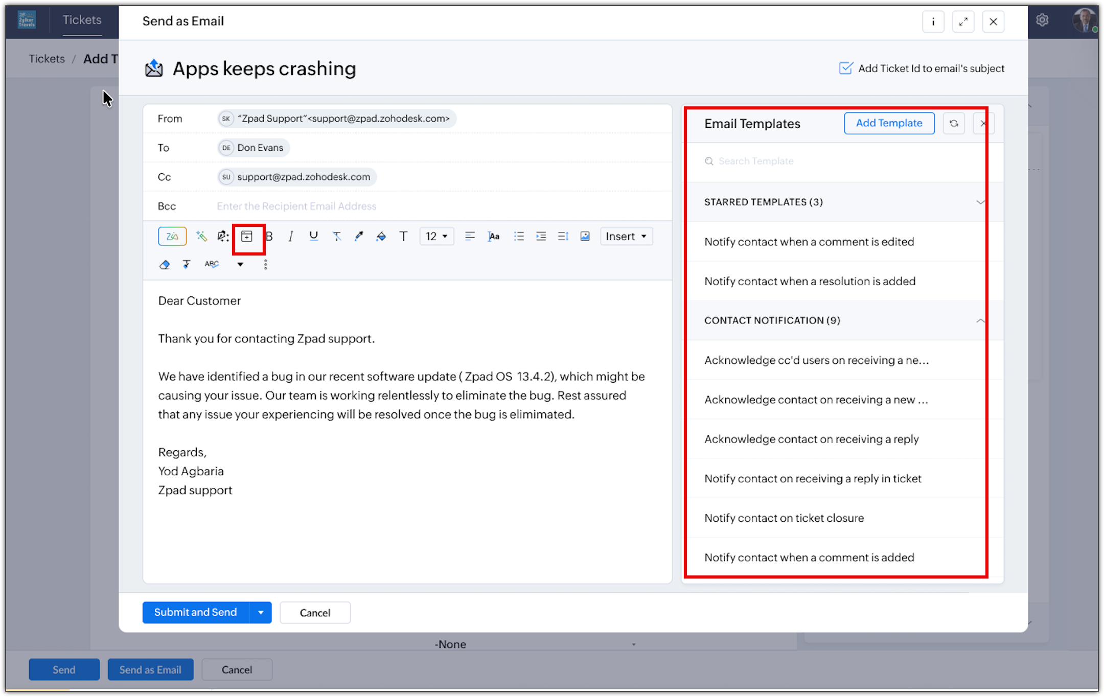Expand the Submit and Send arrow options
The width and height of the screenshot is (1104, 697).
click(261, 612)
